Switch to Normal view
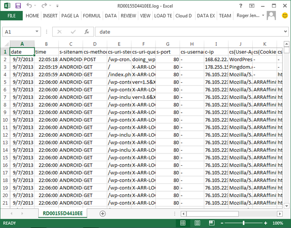291x228 pixels. tap(183, 223)
